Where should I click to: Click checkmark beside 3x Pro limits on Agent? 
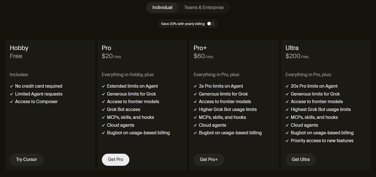[195, 86]
